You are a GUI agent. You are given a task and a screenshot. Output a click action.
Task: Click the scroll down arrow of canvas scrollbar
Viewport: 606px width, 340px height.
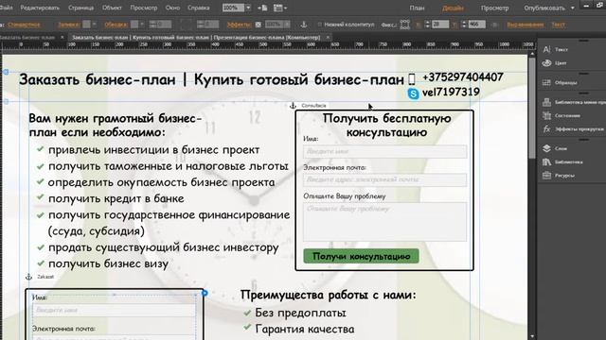point(532,336)
